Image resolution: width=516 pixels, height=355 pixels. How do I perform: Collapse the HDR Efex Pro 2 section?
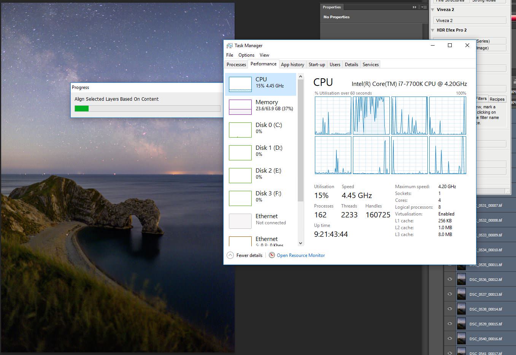coord(433,30)
